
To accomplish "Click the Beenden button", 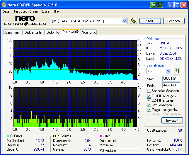I will pyautogui.click(x=174, y=21).
